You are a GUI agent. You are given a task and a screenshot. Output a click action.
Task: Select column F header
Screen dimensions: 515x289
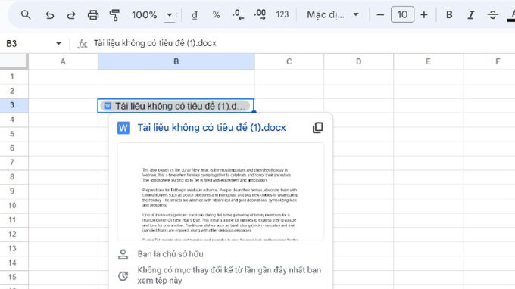pyautogui.click(x=489, y=61)
